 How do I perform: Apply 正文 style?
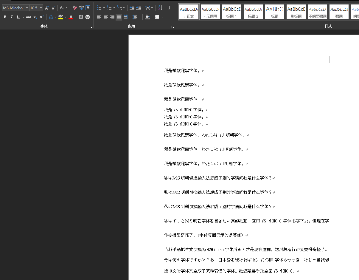189,12
